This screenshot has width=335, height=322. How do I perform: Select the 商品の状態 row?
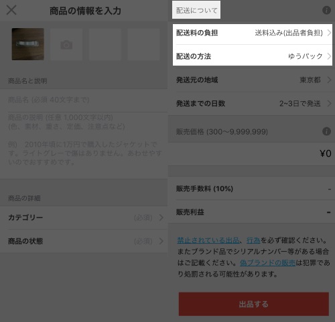pos(84,241)
